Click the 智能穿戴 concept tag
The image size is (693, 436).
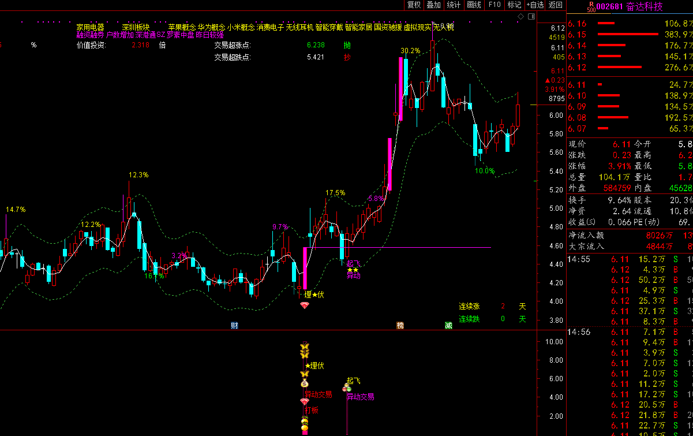point(329,27)
